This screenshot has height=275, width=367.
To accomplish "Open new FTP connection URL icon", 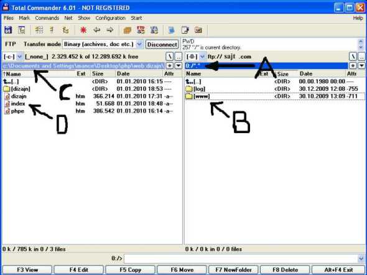I will click(154, 30).
